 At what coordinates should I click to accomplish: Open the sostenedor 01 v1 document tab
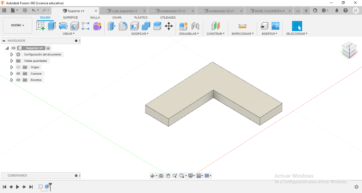(173, 11)
